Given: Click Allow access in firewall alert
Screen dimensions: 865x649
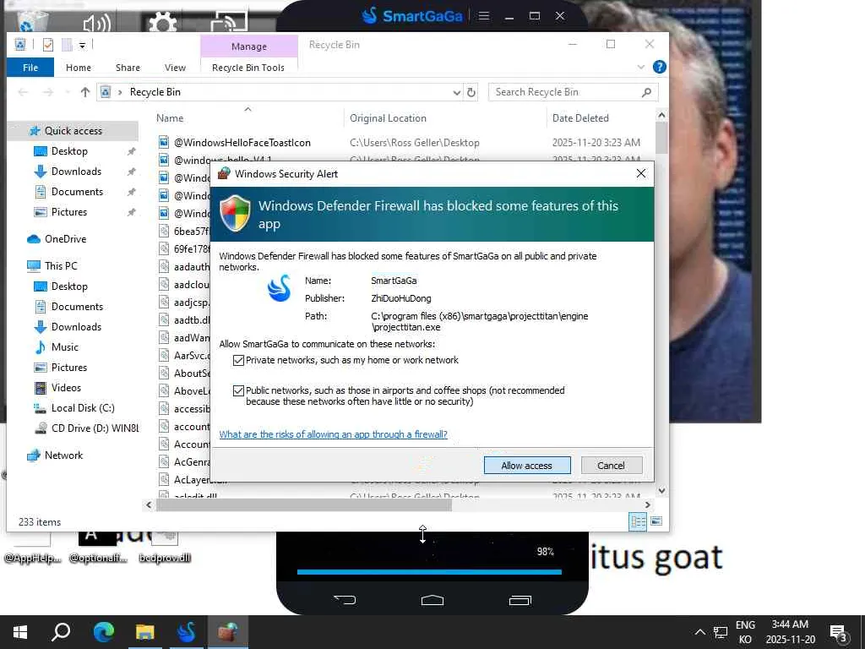Looking at the screenshot, I should (527, 466).
